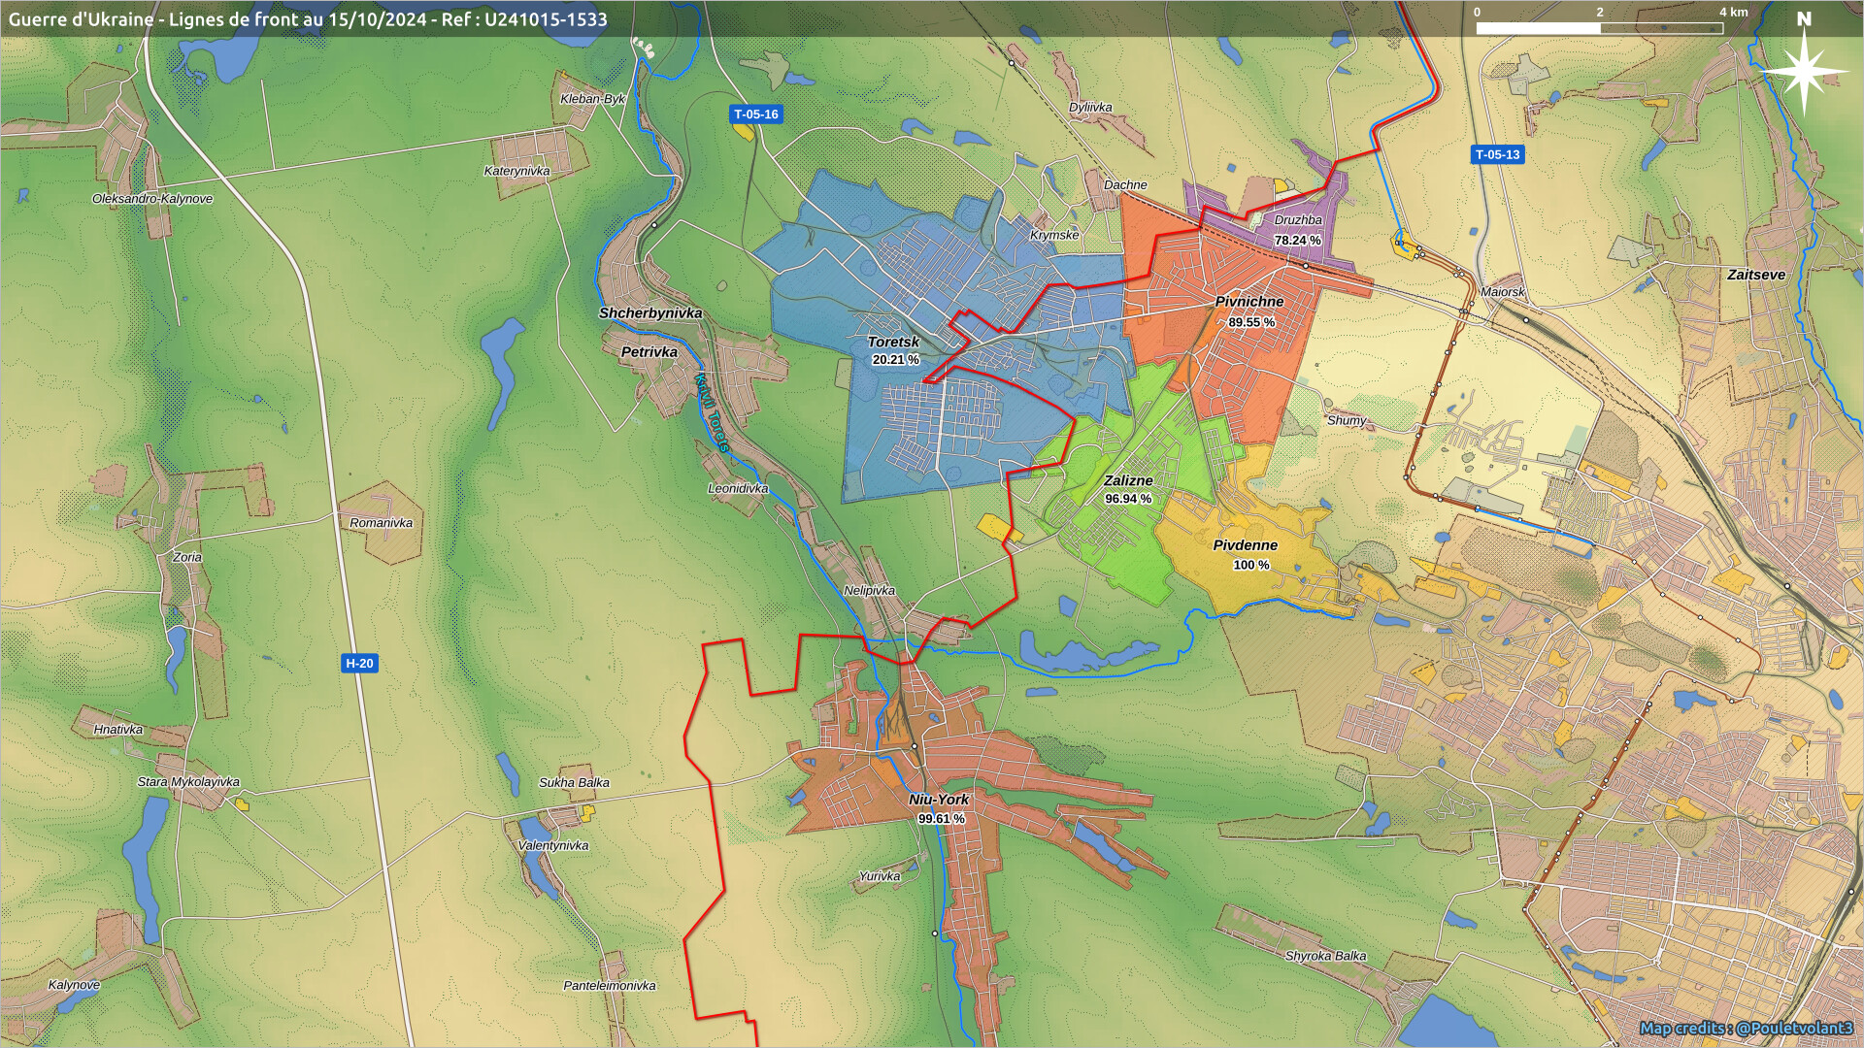Click the scale bar at top right

[x=1599, y=28]
